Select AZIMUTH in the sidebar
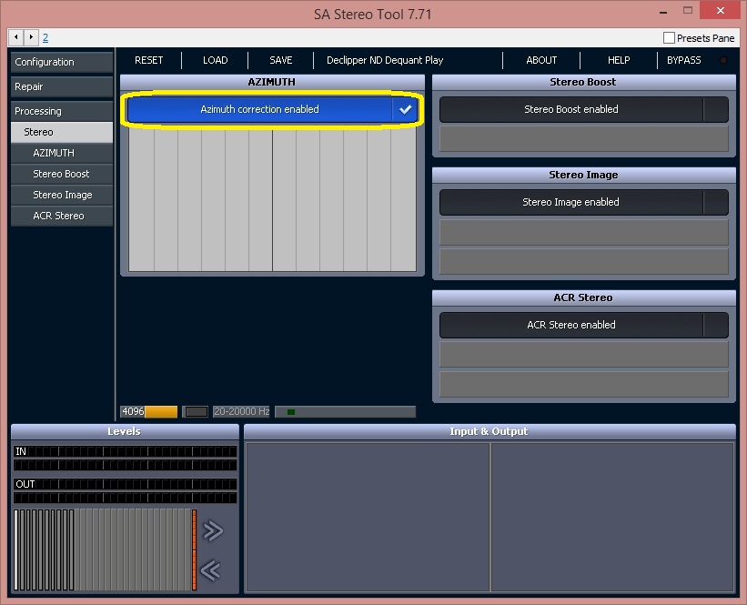This screenshot has width=747, height=605. (x=62, y=153)
